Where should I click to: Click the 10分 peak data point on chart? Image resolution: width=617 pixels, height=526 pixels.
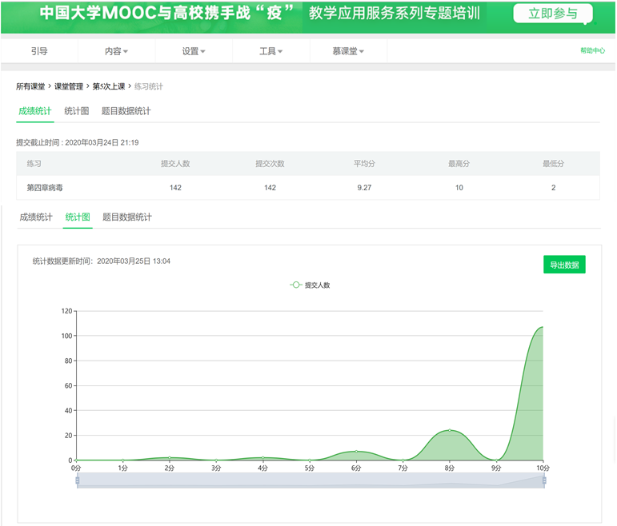pyautogui.click(x=542, y=327)
